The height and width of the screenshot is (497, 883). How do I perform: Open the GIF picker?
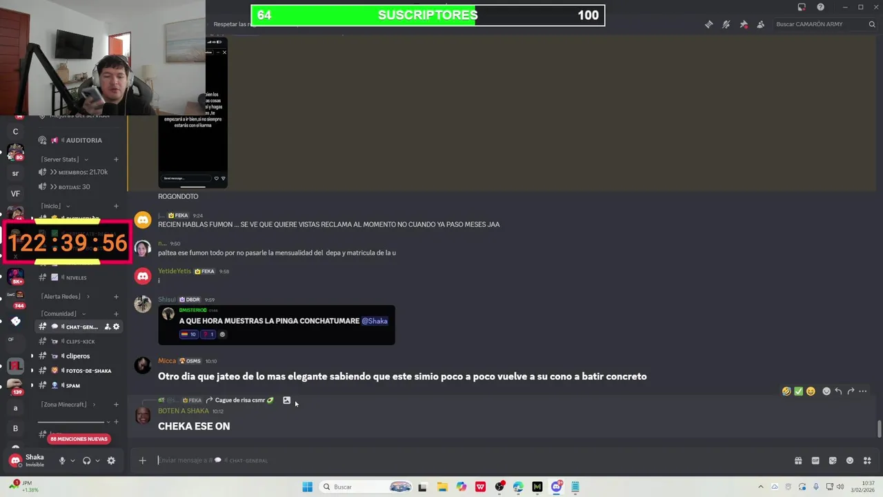click(815, 460)
